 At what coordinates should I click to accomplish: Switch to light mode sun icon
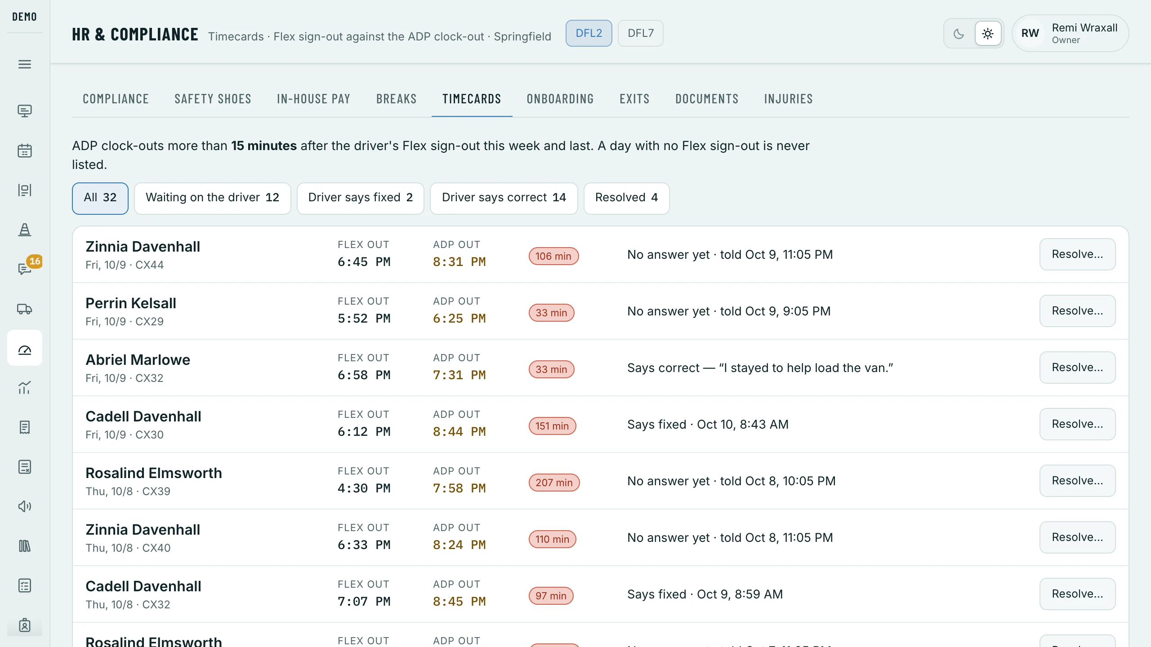coord(988,33)
